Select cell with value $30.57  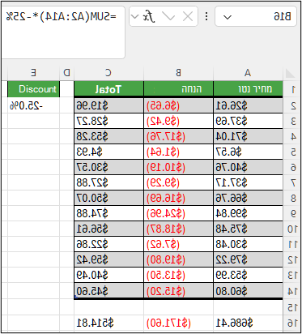(x=108, y=167)
